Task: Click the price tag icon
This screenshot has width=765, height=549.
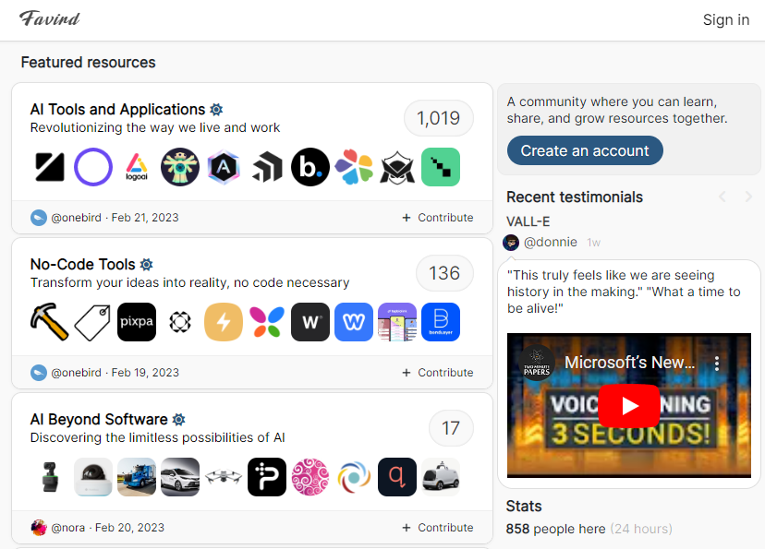Action: pyautogui.click(x=93, y=322)
